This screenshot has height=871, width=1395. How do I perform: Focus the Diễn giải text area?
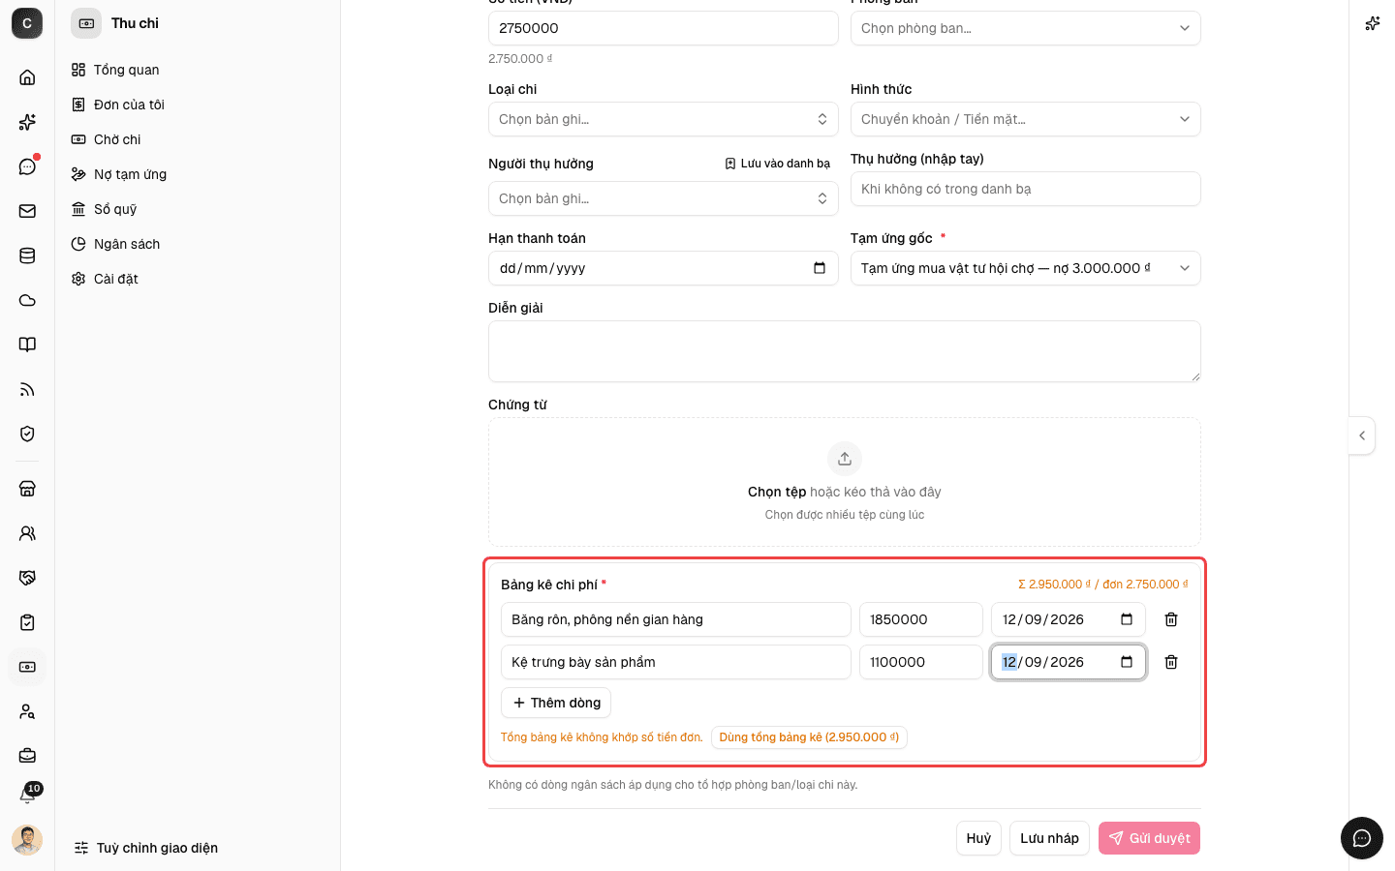pyautogui.click(x=845, y=351)
